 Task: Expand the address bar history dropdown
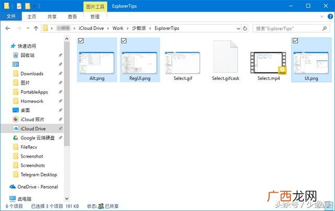tap(239, 28)
